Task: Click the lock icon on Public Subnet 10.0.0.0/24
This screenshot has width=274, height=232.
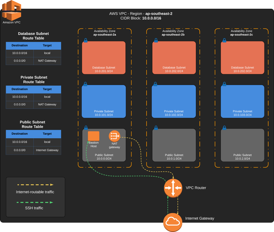Action: 85,128
